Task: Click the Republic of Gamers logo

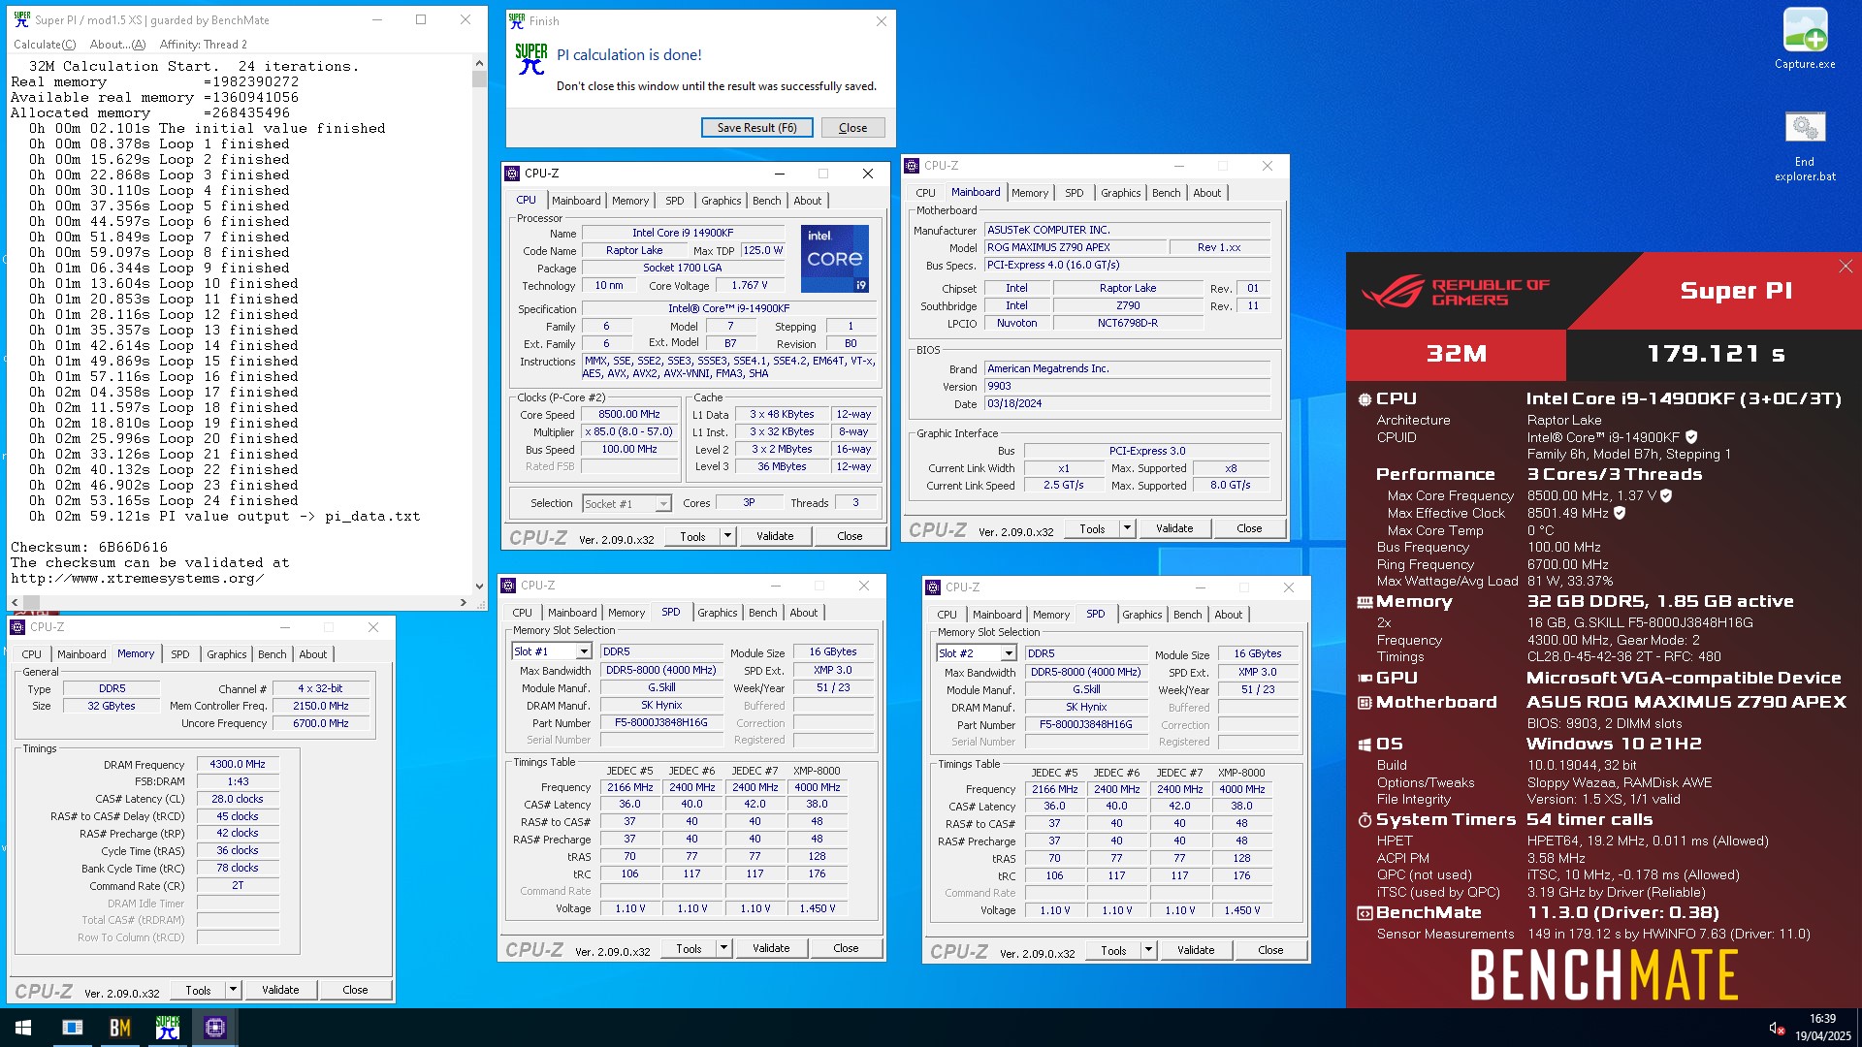Action: [x=1456, y=292]
